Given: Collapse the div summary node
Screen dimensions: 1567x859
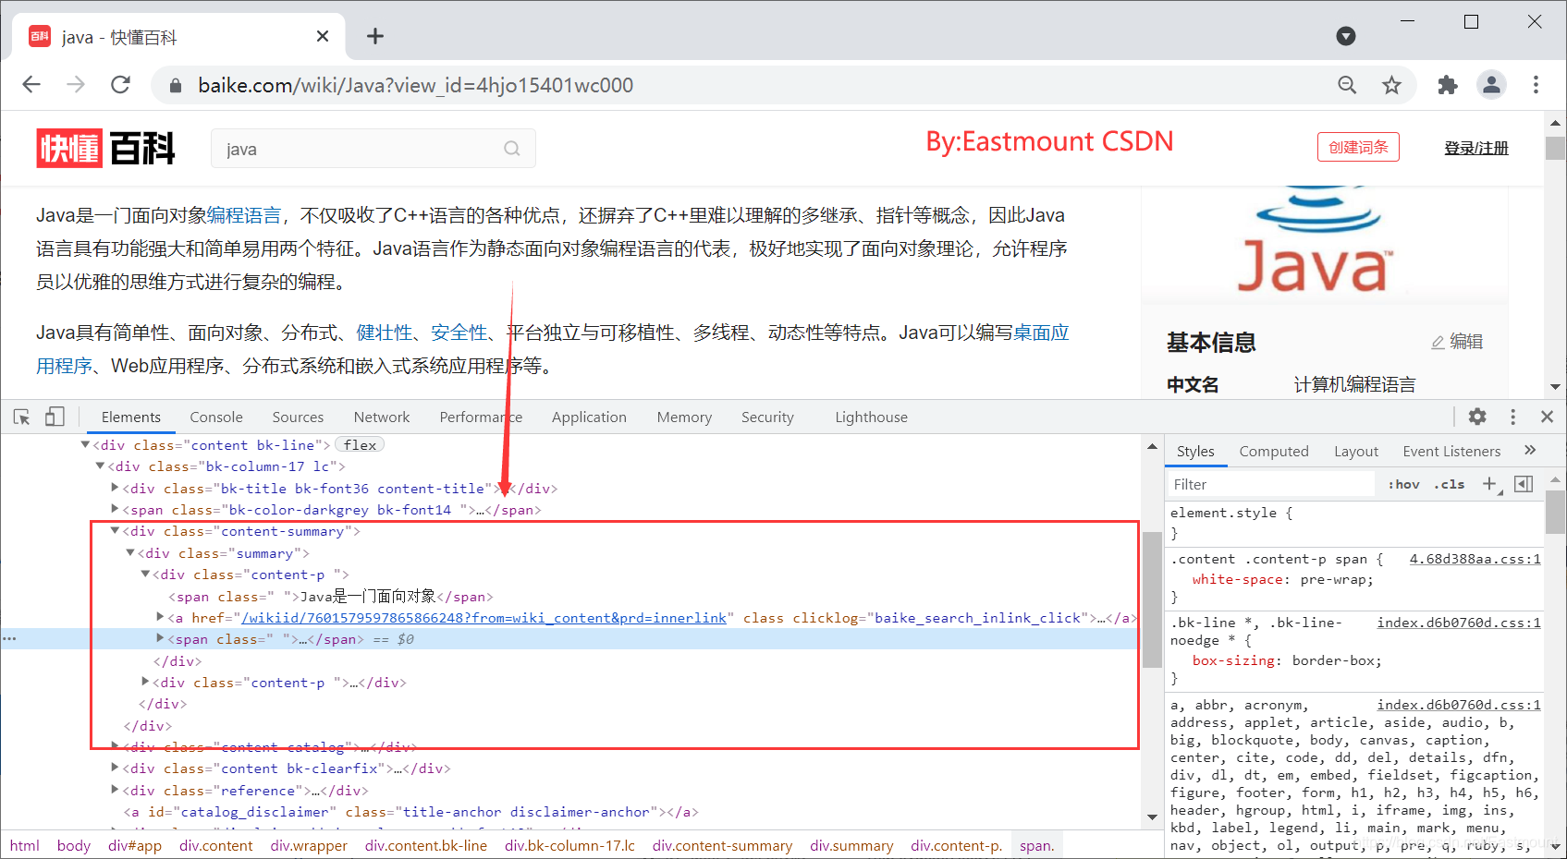Looking at the screenshot, I should point(129,552).
